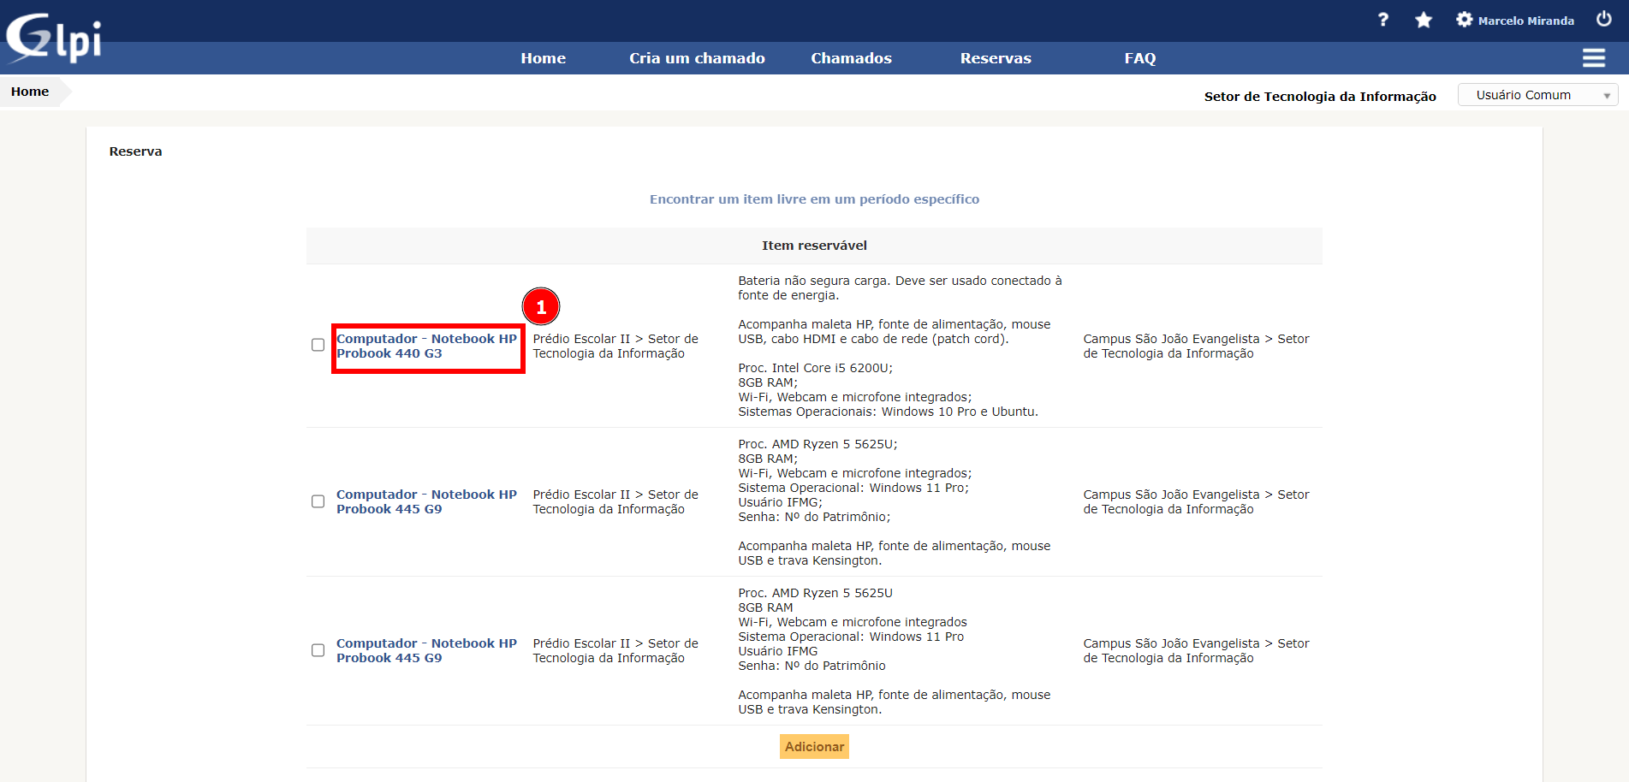
Task: Click the Adicionar button
Action: pos(814,747)
